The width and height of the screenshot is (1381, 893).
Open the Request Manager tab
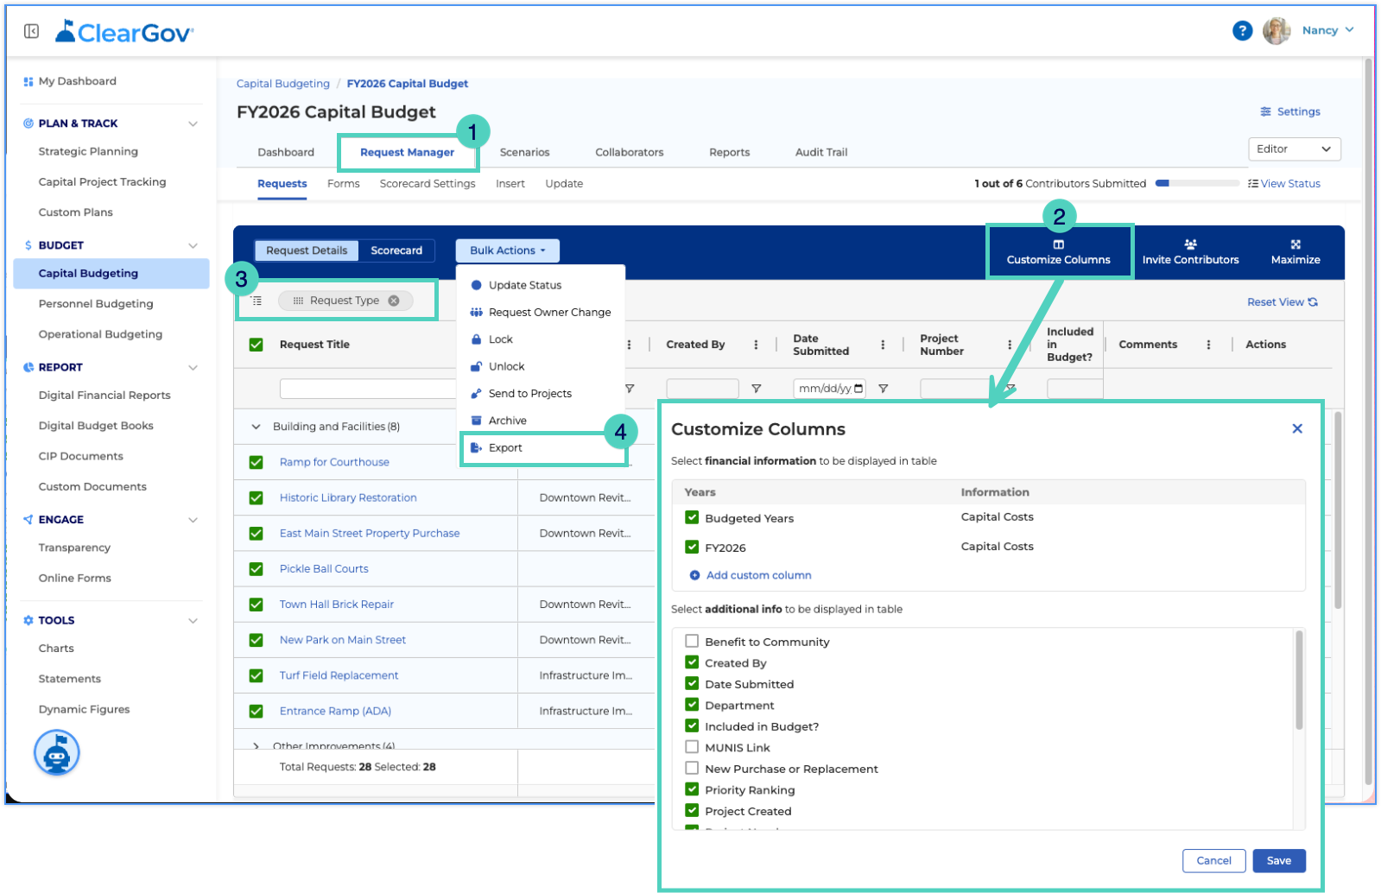point(407,152)
